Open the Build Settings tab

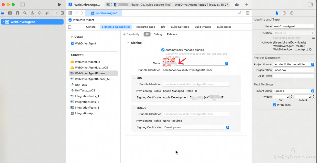pyautogui.click(x=180, y=27)
